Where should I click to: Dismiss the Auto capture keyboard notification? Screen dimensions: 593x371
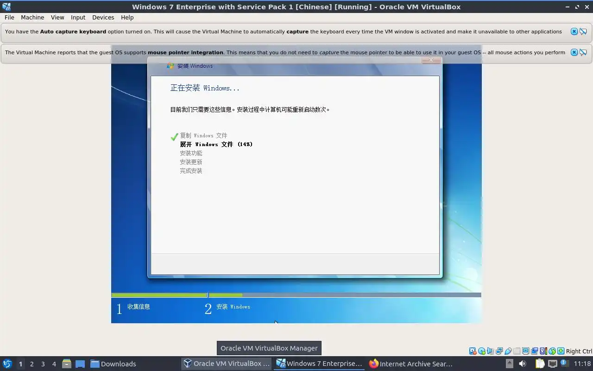point(574,32)
